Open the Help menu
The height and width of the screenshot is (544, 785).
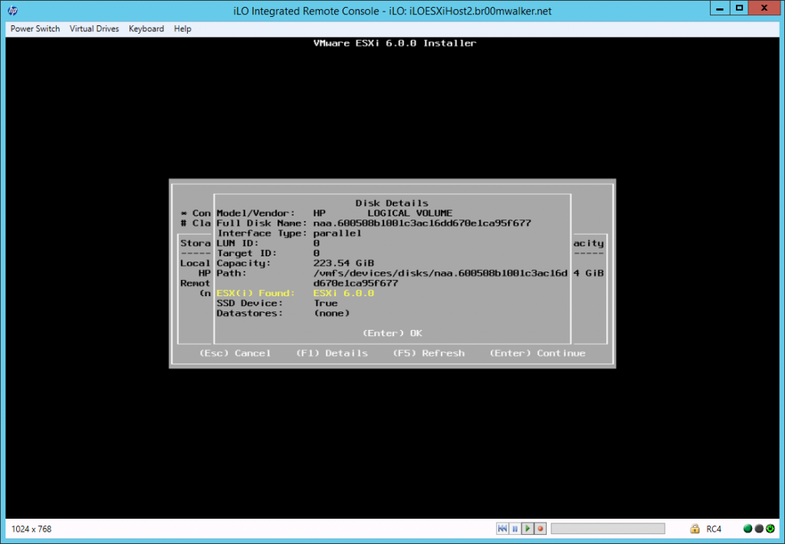[182, 28]
